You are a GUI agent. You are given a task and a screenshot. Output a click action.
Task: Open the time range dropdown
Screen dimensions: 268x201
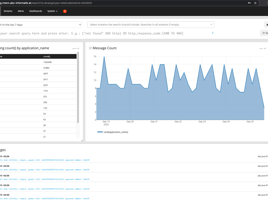pyautogui.click(x=40, y=25)
